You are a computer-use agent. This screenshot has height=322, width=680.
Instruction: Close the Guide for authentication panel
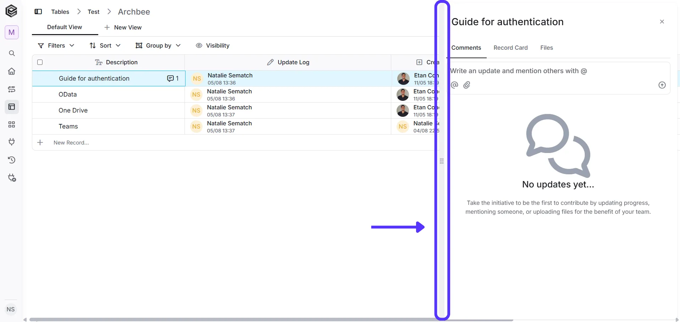pyautogui.click(x=662, y=22)
